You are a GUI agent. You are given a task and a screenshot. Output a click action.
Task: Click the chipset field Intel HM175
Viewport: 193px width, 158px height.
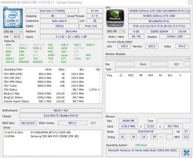tap(61, 116)
